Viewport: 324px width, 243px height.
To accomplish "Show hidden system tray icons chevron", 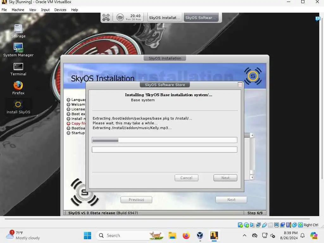I will [x=245, y=235].
